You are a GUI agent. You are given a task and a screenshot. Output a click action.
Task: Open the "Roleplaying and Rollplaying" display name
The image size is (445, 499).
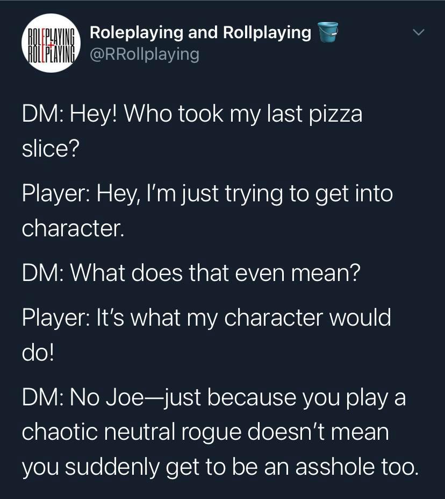point(200,32)
